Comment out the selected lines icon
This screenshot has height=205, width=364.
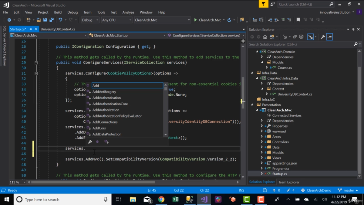(283, 20)
